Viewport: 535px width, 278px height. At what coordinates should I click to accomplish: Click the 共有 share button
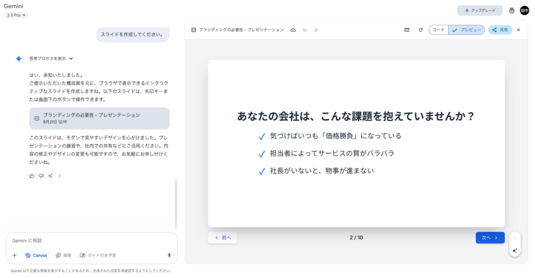(500, 30)
